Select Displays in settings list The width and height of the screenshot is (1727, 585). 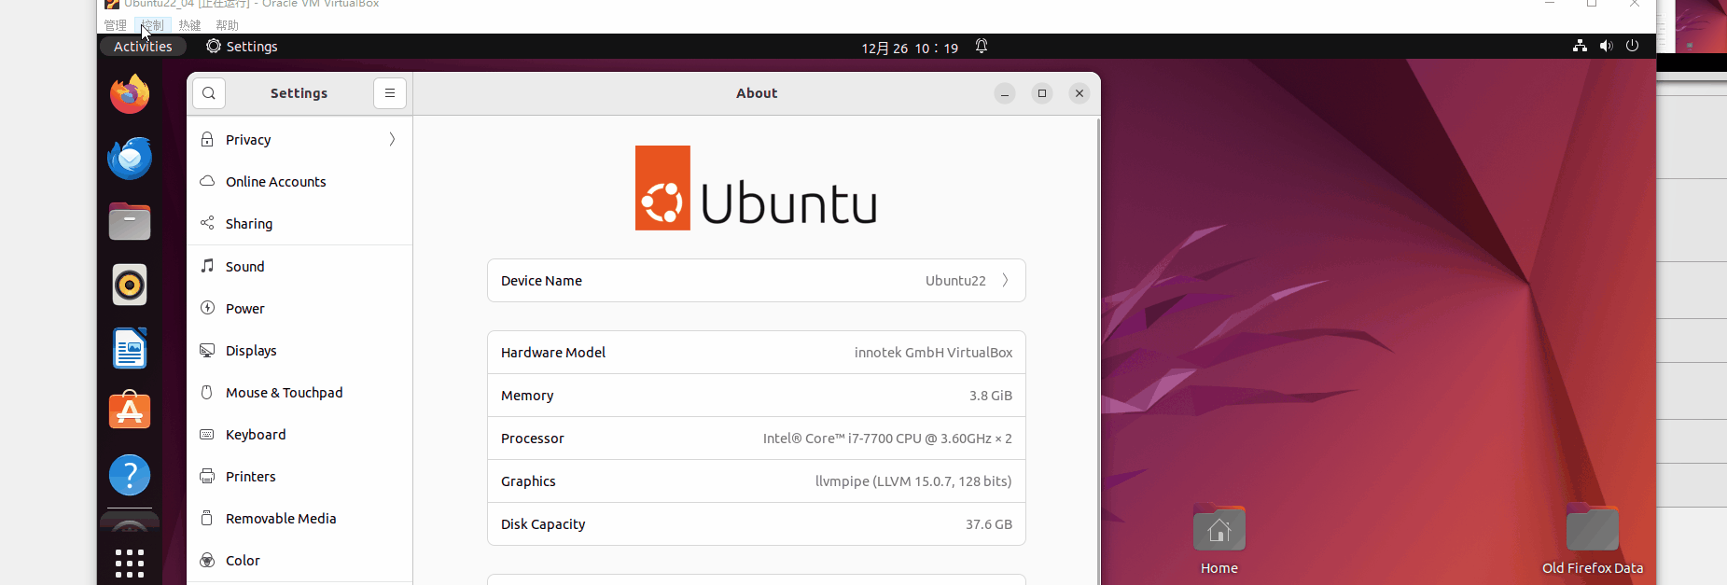(x=299, y=350)
